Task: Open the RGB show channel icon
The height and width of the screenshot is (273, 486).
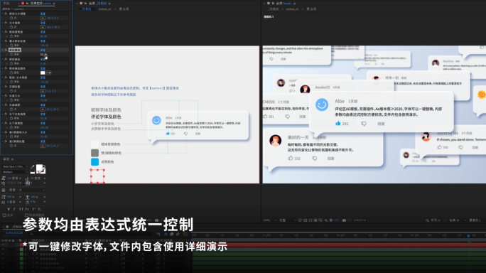Action: pyautogui.click(x=325, y=220)
